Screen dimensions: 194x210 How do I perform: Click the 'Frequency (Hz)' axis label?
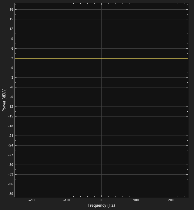[x=101, y=205]
